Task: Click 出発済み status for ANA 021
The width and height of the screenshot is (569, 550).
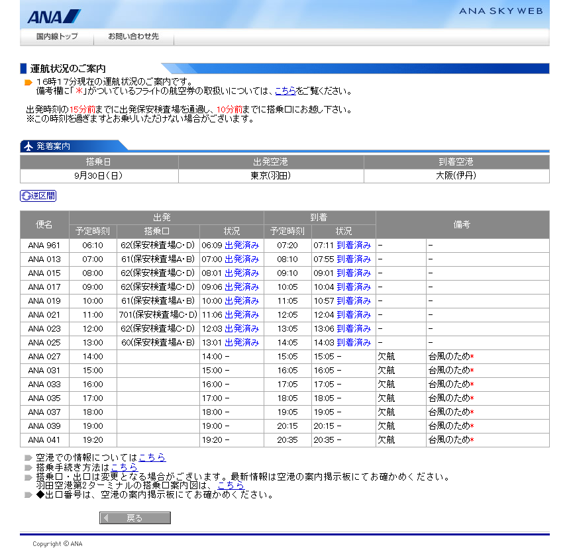Action: click(x=242, y=314)
